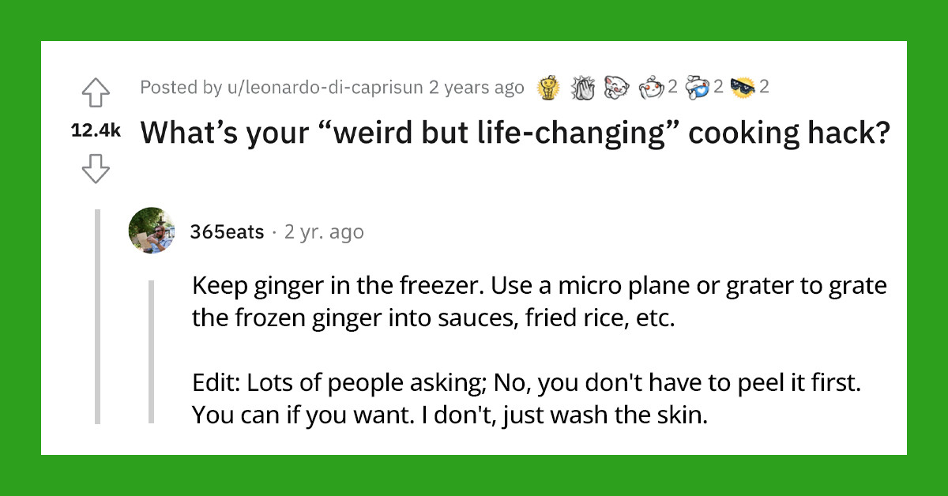Collapse the 365eats comment thread line
This screenshot has height=496, width=948.
[x=98, y=316]
